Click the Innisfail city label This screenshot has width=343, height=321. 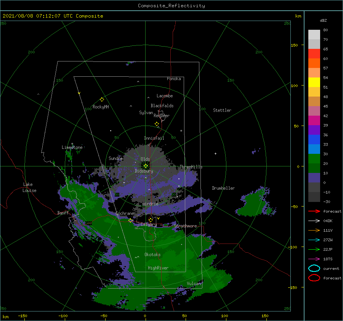coord(154,138)
